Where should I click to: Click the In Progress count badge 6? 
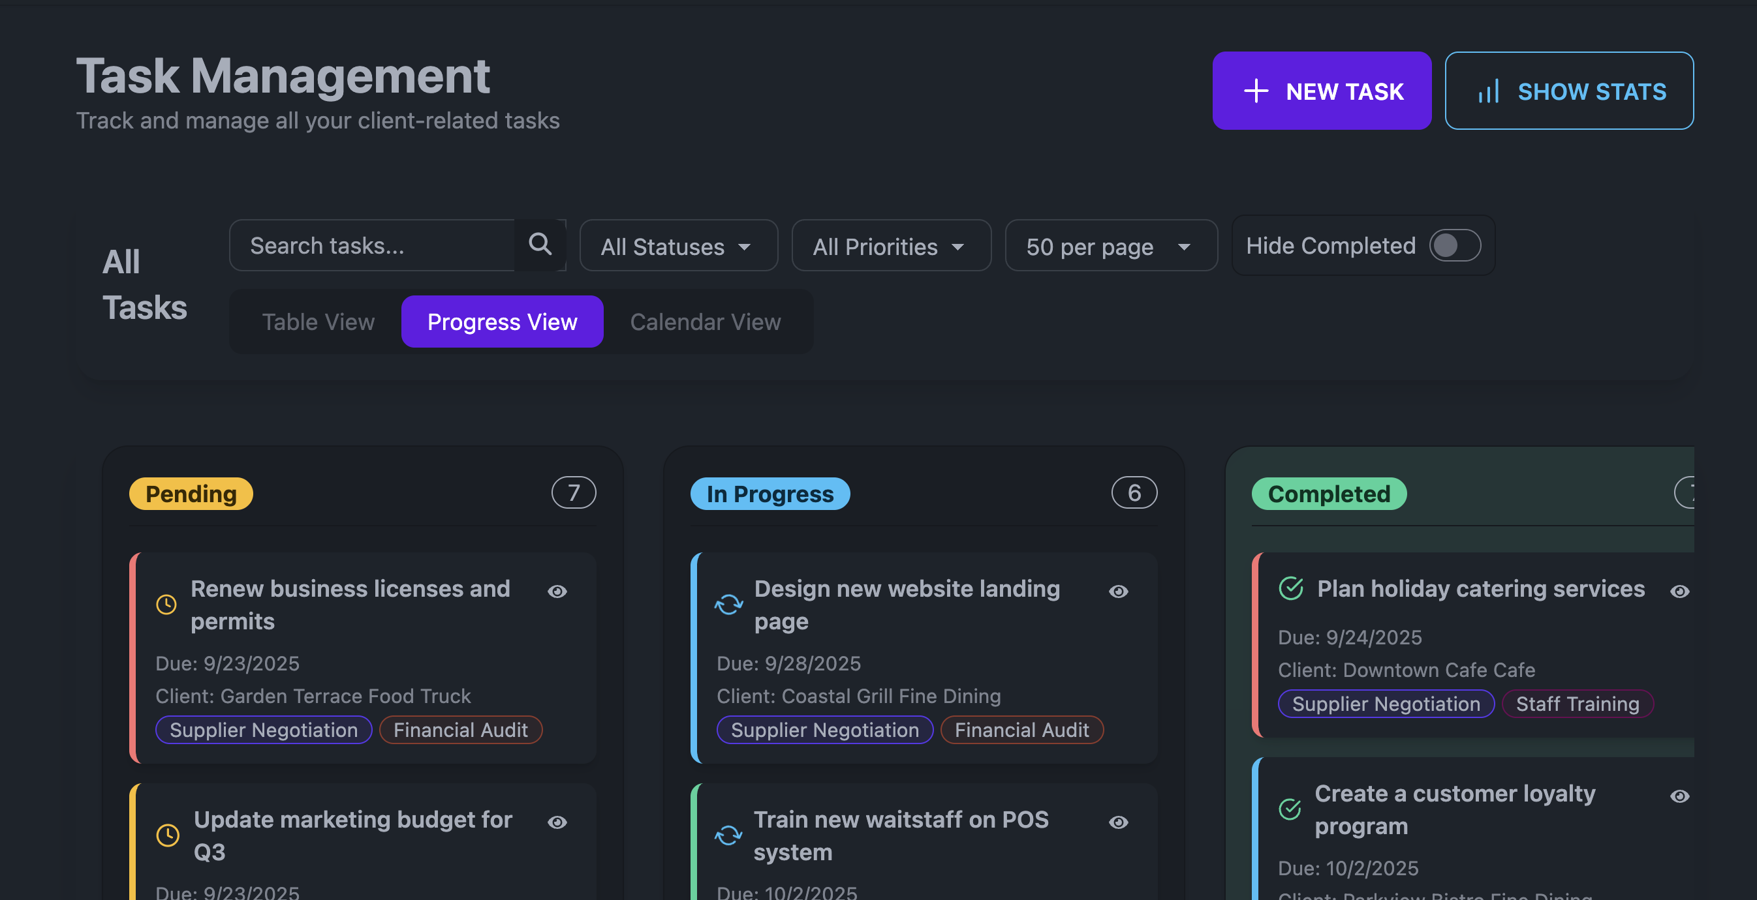(x=1134, y=492)
